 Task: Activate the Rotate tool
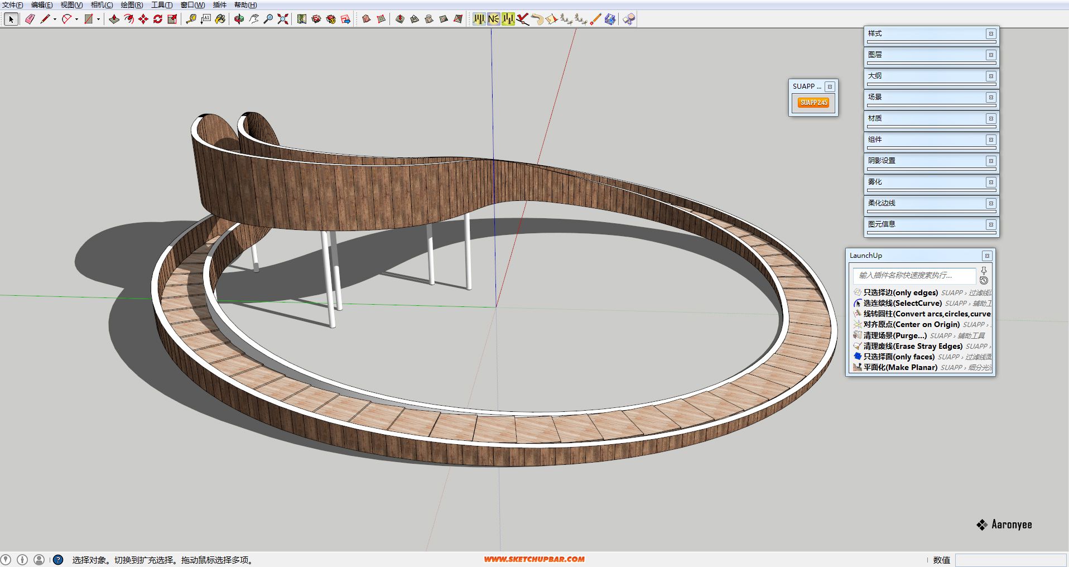point(157,19)
